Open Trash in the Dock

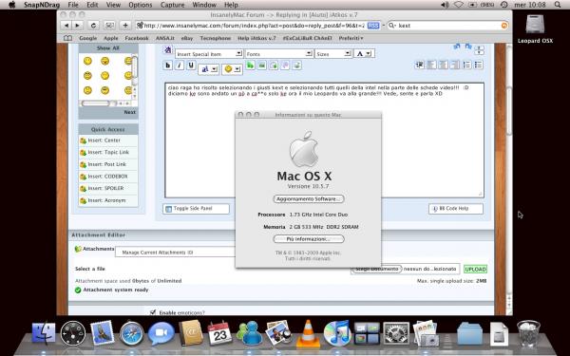point(528,333)
